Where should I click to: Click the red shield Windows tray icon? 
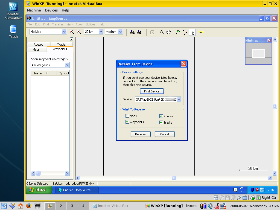[x=257, y=190]
